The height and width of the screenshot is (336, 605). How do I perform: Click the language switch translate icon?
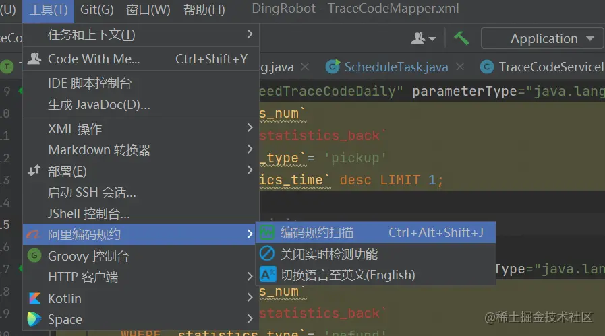point(267,274)
